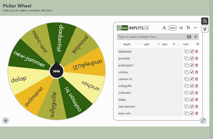The height and width of the screenshot is (139, 213).
Task: Toggle sound with the speaker icon
Action: click(6, 121)
